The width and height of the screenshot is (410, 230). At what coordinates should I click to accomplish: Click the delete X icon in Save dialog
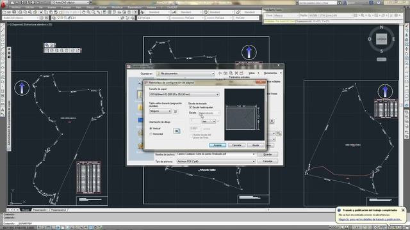tap(236, 73)
